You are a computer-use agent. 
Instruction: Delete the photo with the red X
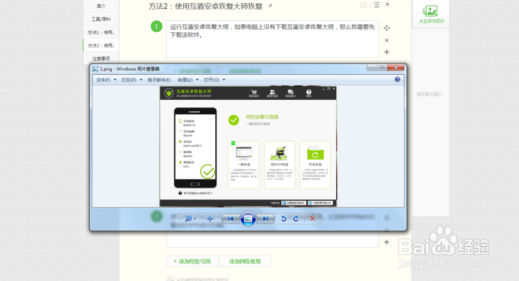tap(312, 219)
